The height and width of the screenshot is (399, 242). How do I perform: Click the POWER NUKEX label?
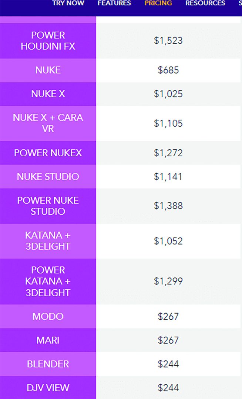pos(48,153)
